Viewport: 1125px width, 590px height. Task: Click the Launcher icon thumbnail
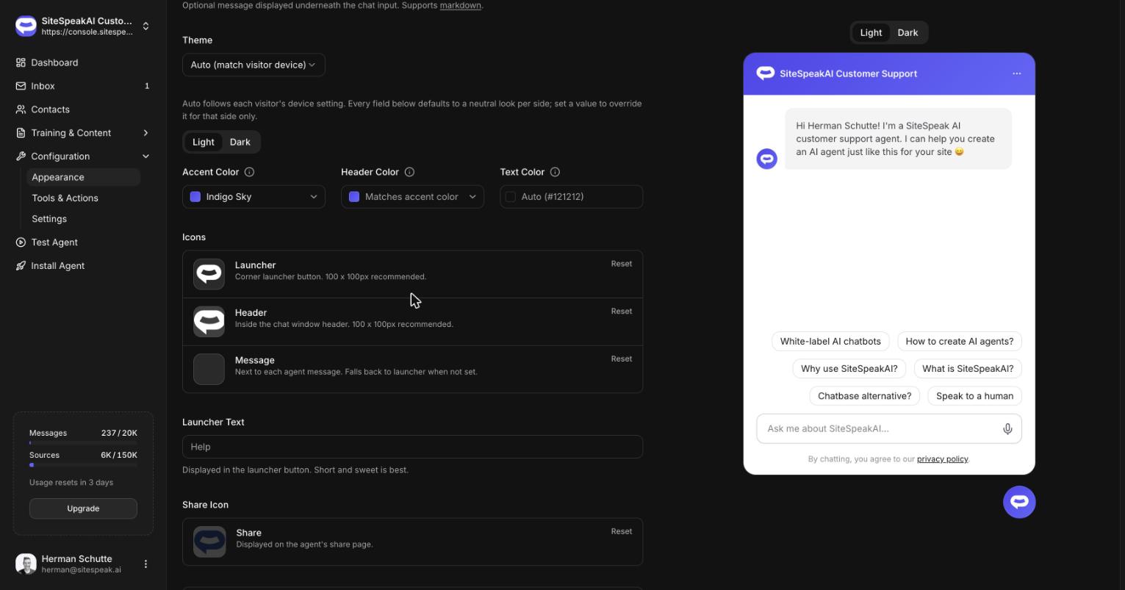[x=209, y=274]
